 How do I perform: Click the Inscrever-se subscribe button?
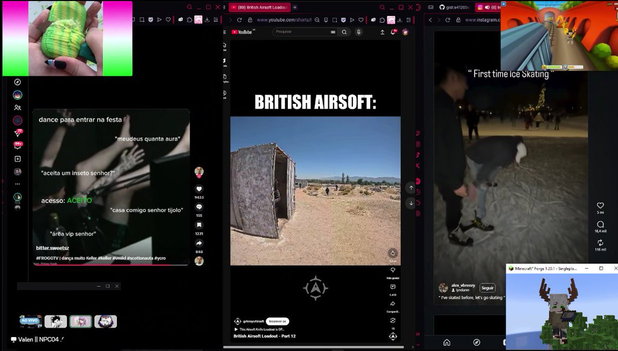[277, 321]
